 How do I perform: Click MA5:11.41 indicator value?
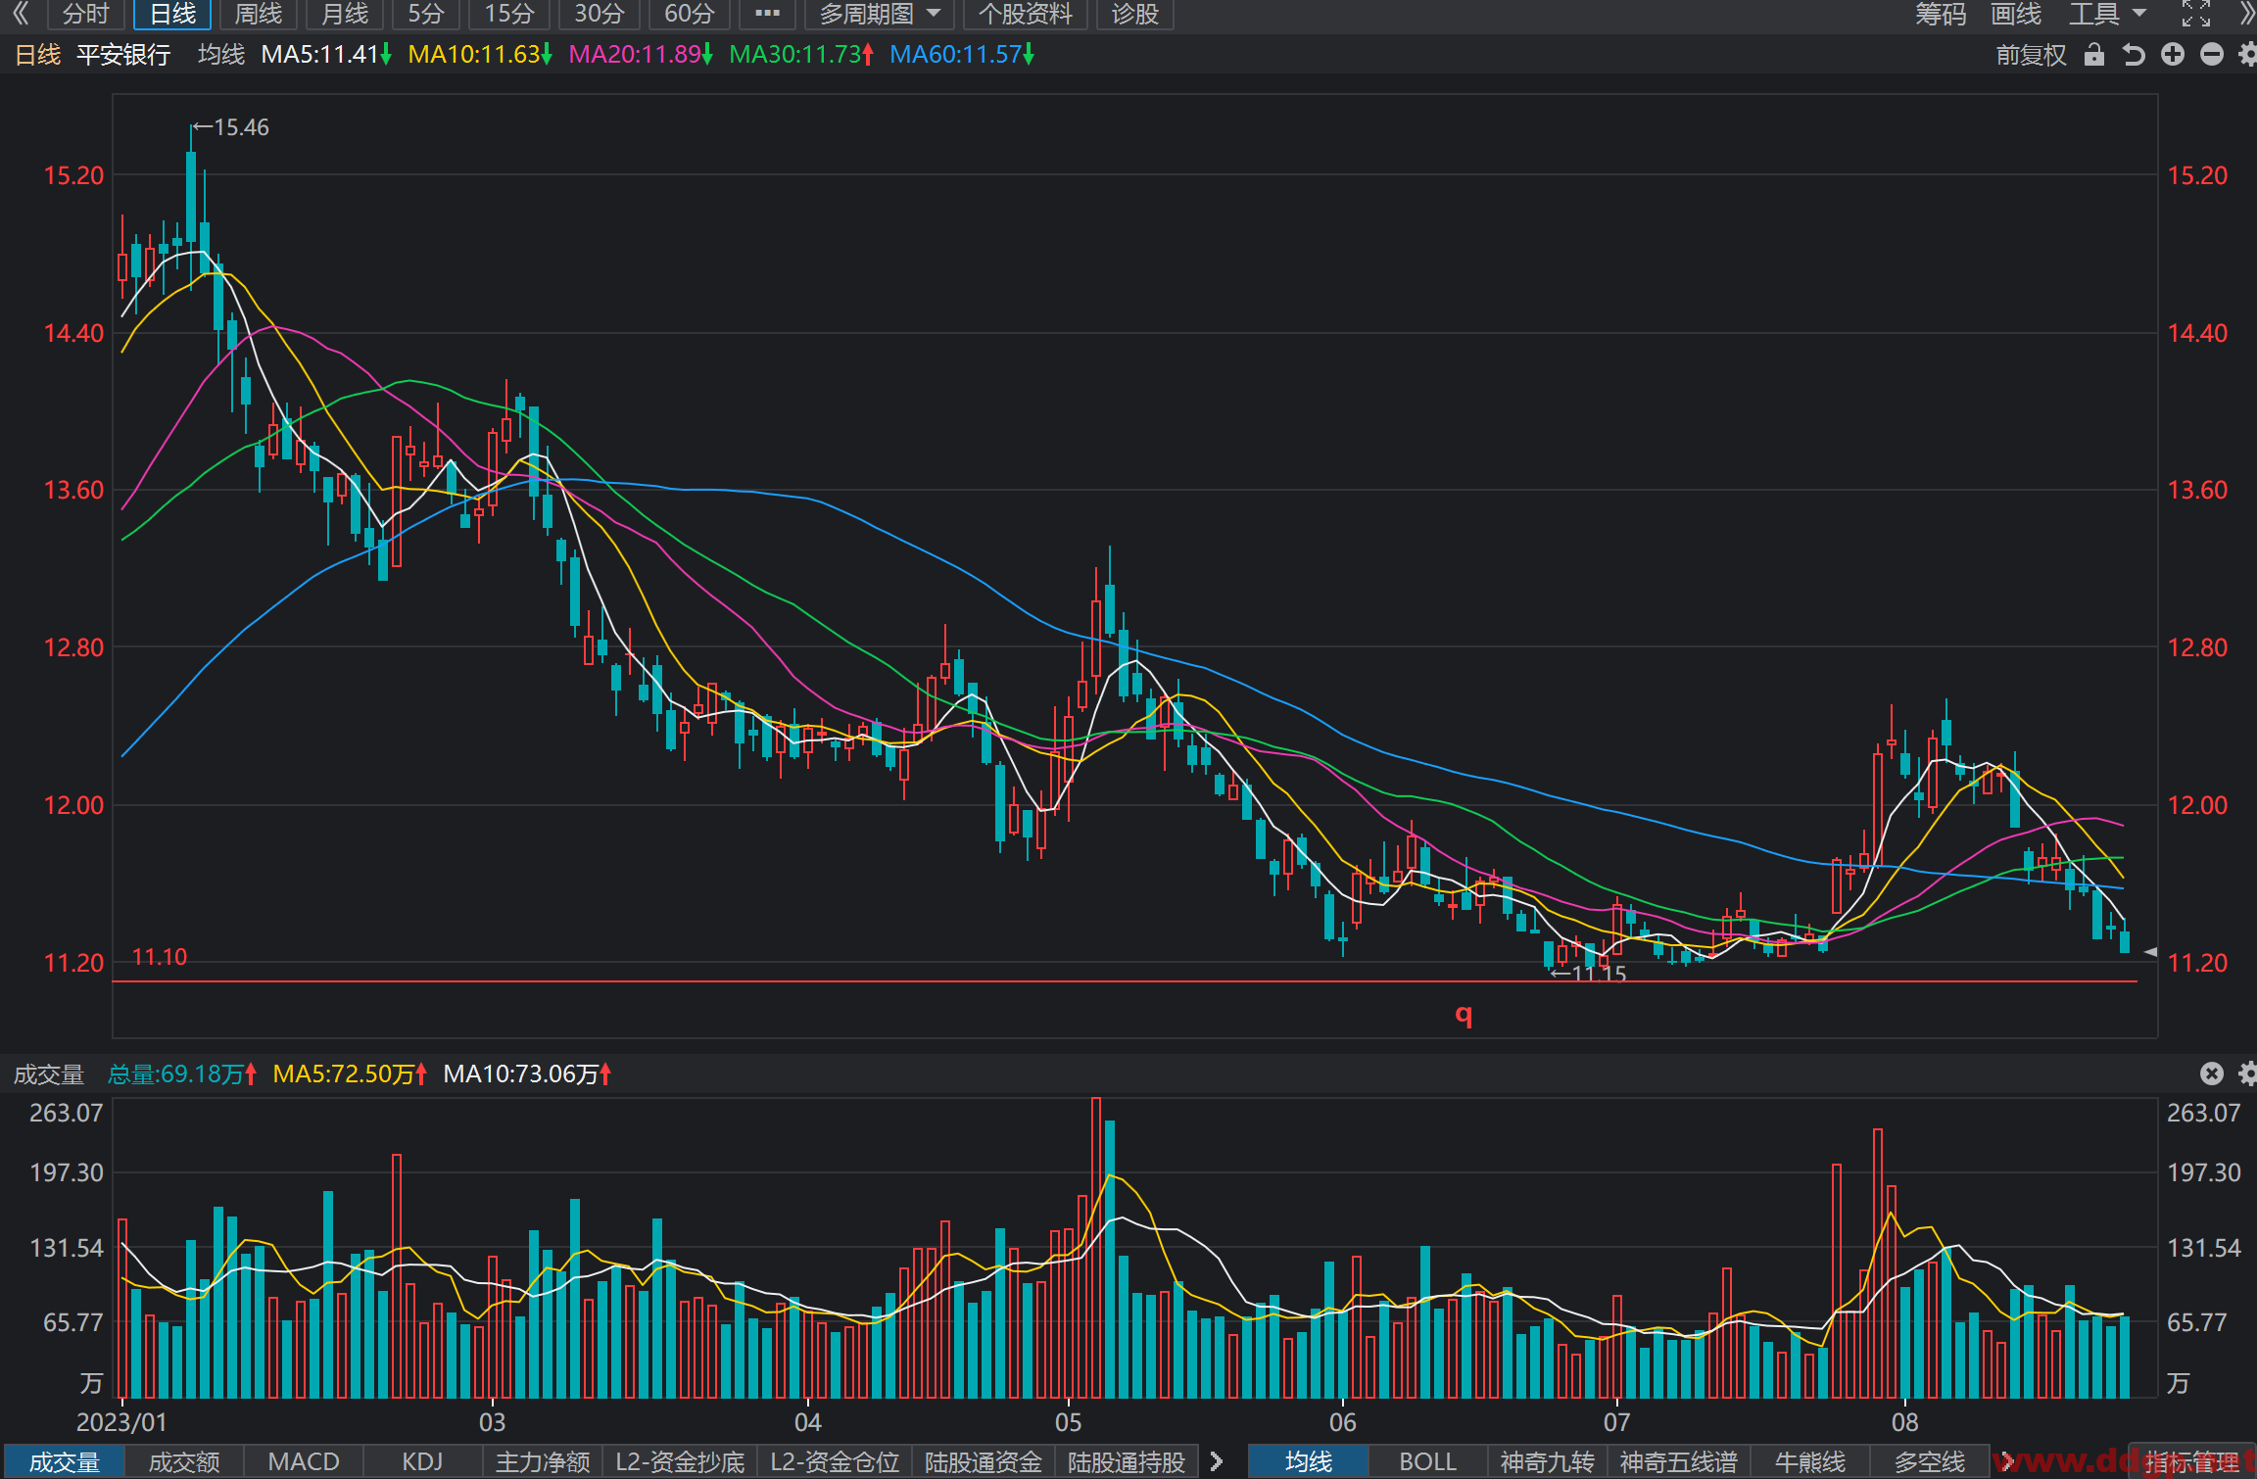click(x=326, y=55)
